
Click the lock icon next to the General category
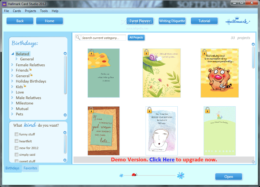point(31,75)
